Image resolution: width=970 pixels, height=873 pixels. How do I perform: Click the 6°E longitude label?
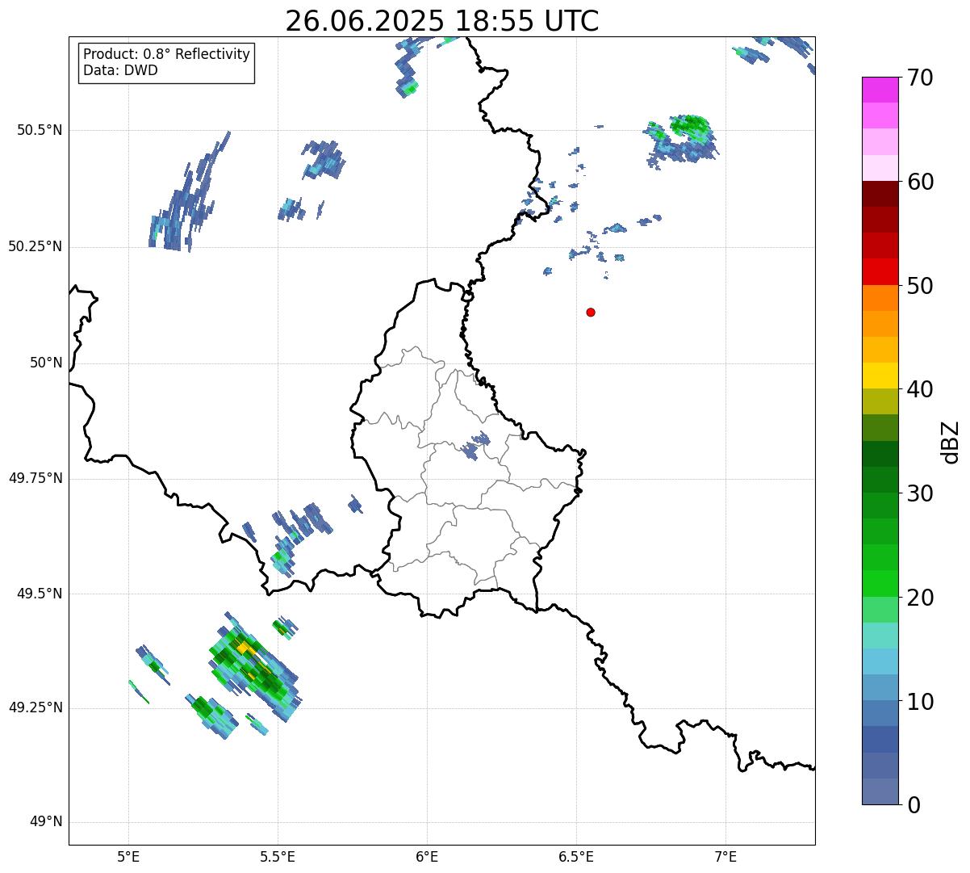[427, 857]
